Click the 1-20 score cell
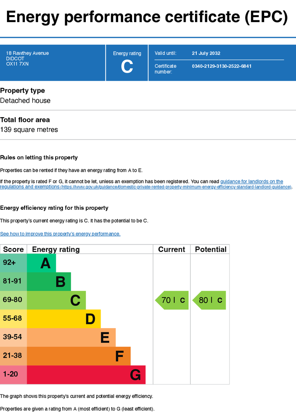This screenshot has height=418, width=296. [x=13, y=375]
